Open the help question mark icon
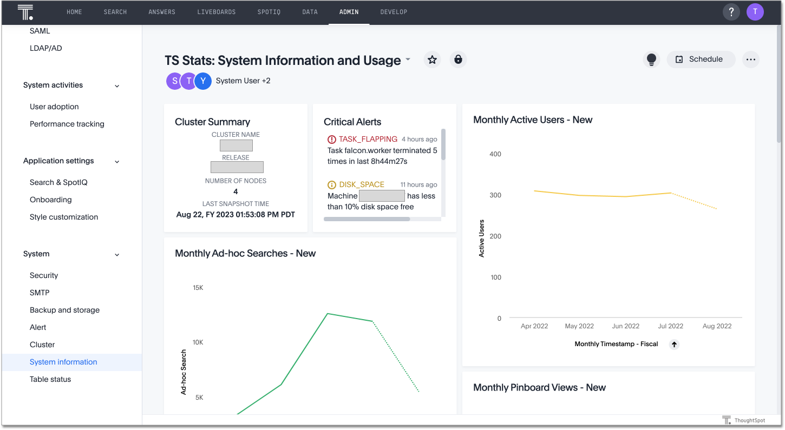Image resolution: width=785 pixels, height=430 pixels. click(731, 11)
